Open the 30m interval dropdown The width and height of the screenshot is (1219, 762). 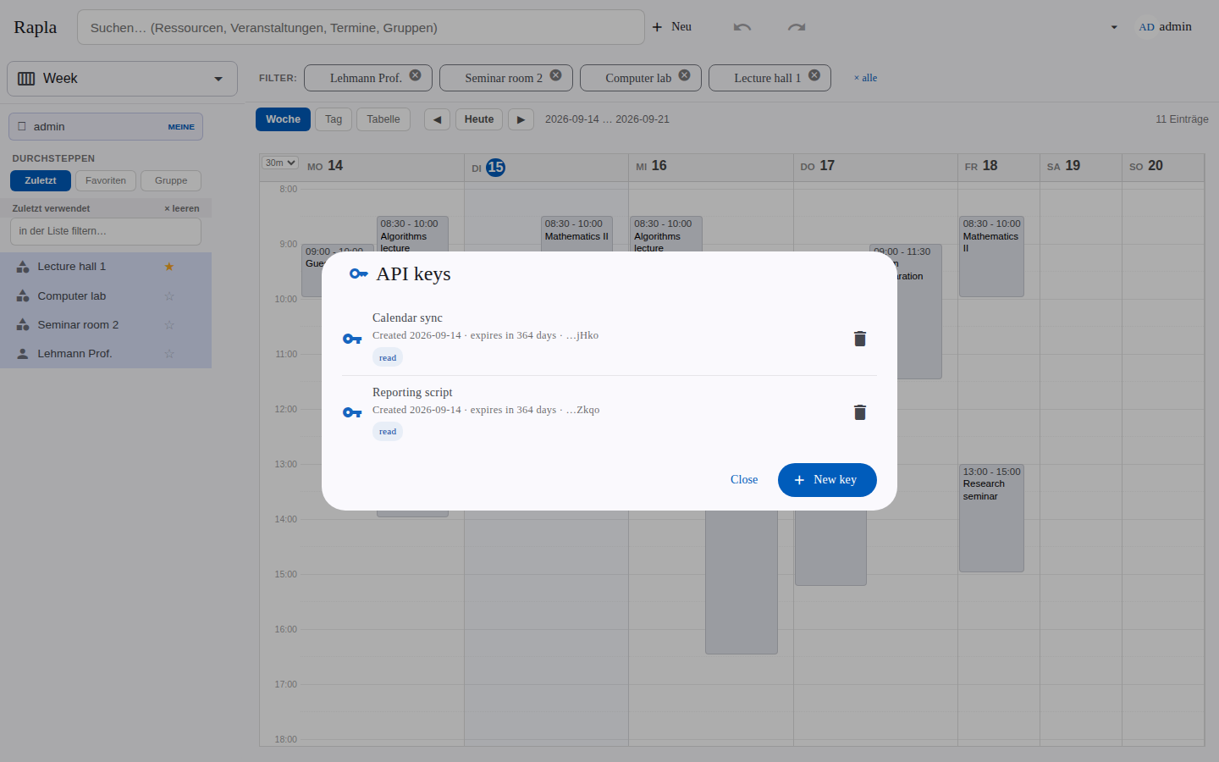click(279, 163)
